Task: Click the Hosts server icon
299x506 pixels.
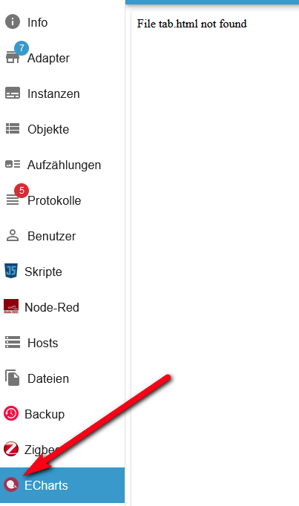Action: tap(13, 342)
